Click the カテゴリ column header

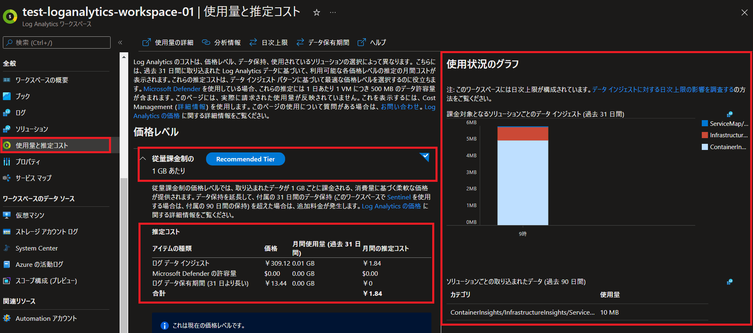(x=460, y=295)
